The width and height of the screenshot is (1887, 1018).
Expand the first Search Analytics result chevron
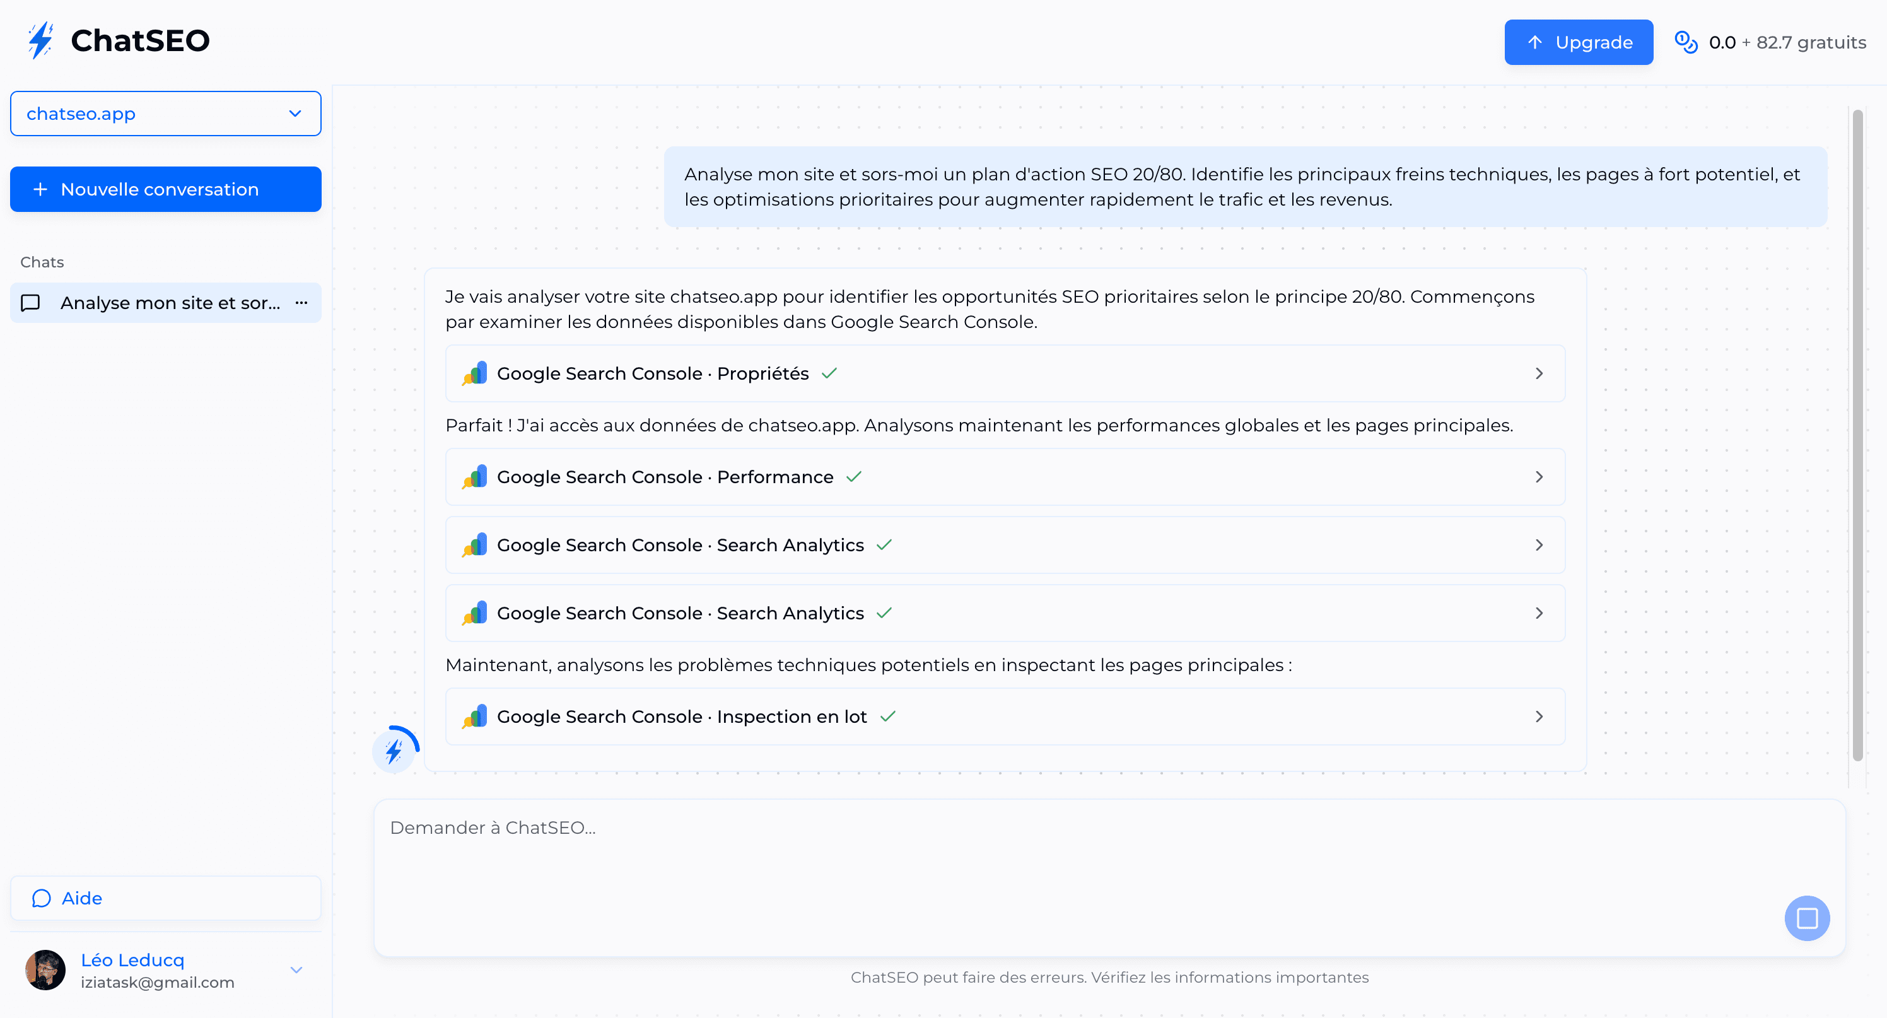pos(1538,545)
